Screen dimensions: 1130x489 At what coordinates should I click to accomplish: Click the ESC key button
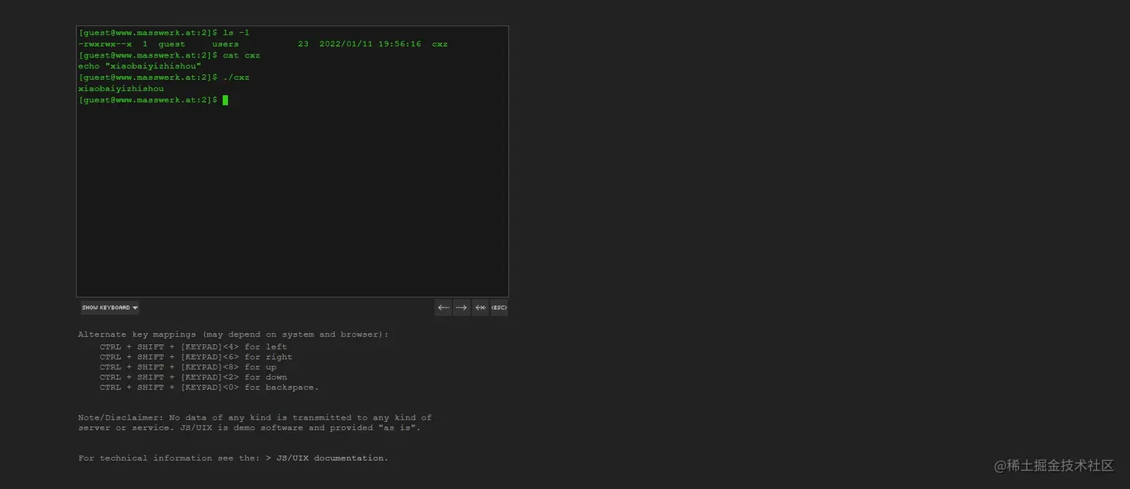click(x=499, y=308)
